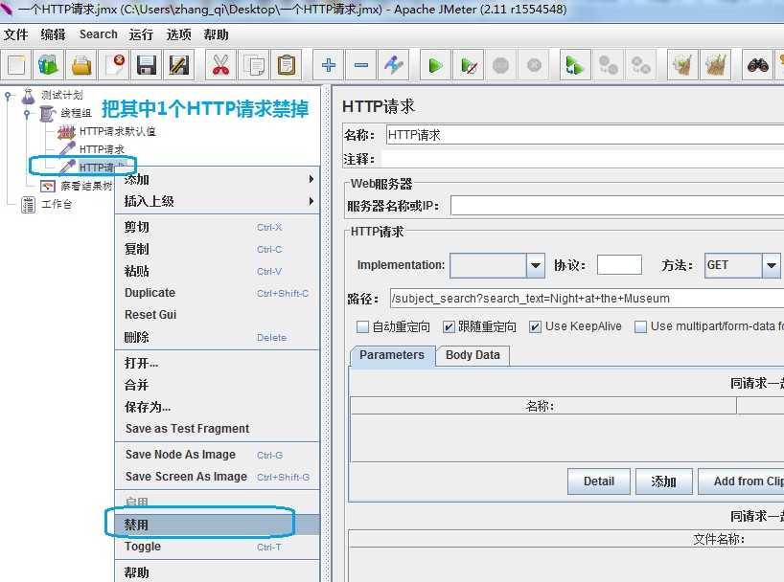Screen dimensions: 784x582
Task: Select HTTP请求默认值 in the tree
Action: [118, 131]
